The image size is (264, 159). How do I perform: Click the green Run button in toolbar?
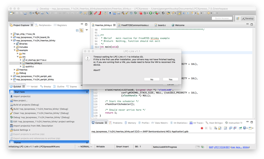tap(151, 13)
